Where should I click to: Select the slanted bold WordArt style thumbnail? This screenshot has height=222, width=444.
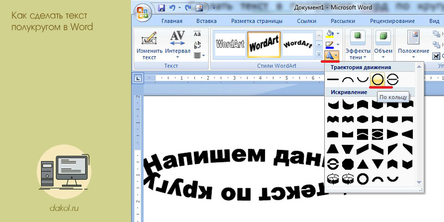pos(264,44)
